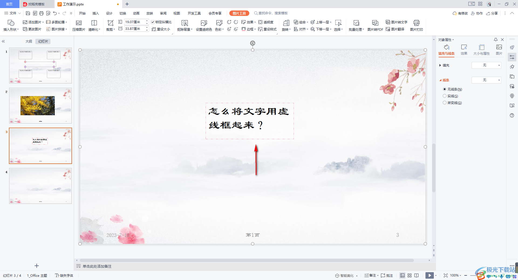Pin the object properties panel
This screenshot has height=280, width=518.
(496, 40)
